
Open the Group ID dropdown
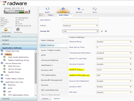pos(80,31)
